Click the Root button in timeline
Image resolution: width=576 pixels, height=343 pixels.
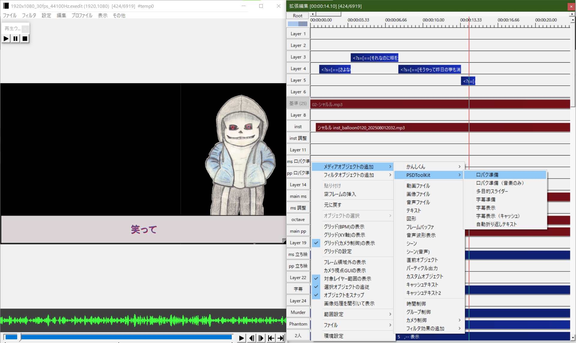click(x=298, y=16)
